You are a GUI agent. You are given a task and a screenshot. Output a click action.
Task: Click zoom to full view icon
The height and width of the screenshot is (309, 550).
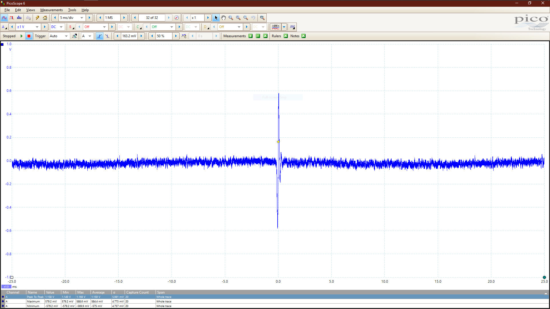(262, 18)
